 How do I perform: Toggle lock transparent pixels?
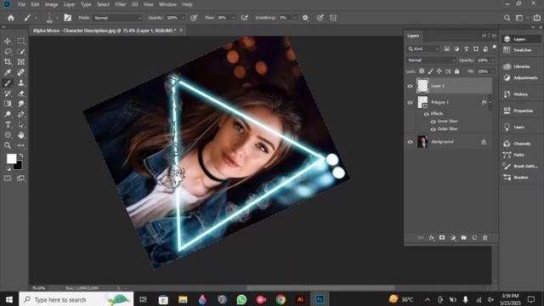pyautogui.click(x=422, y=71)
